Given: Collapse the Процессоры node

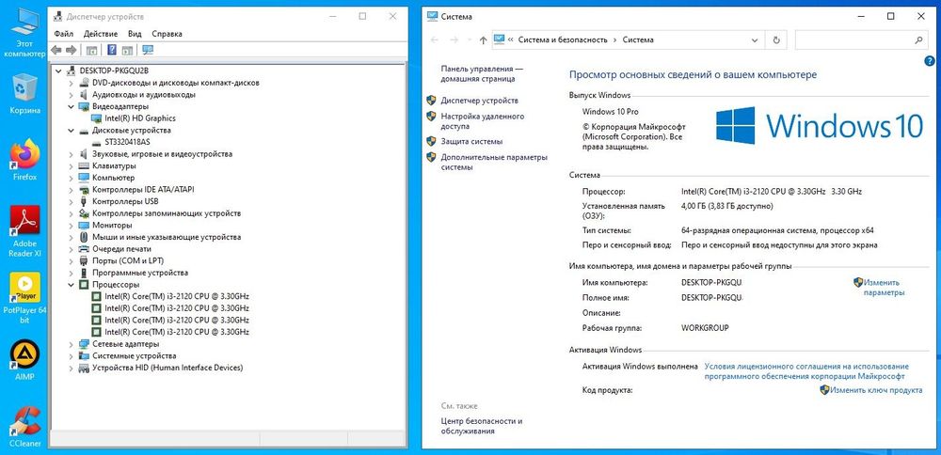Looking at the screenshot, I should 71,285.
